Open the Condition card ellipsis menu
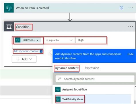The image size is (136, 104). [131, 27]
